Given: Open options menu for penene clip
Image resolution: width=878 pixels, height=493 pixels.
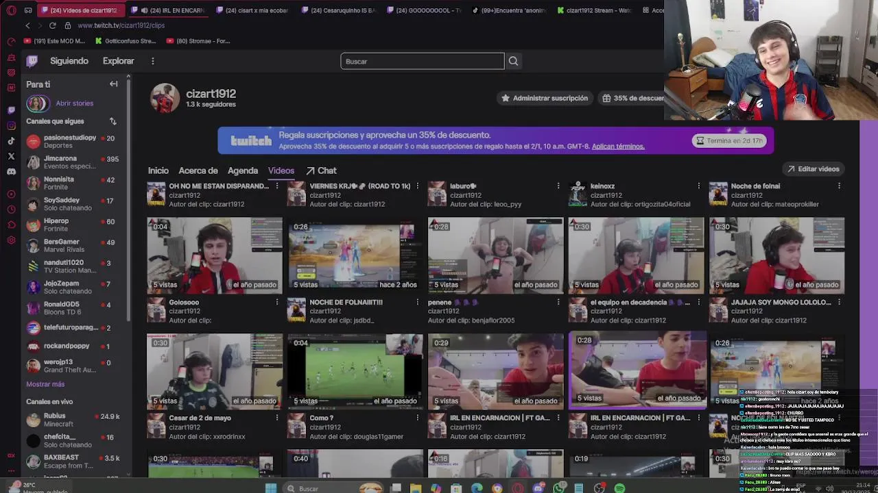Looking at the screenshot, I should (558, 302).
